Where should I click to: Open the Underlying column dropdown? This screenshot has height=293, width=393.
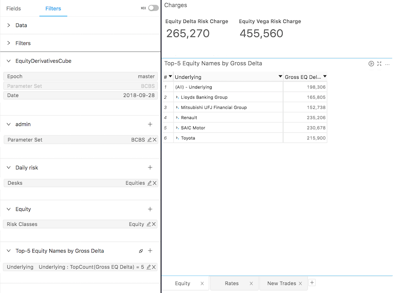280,77
